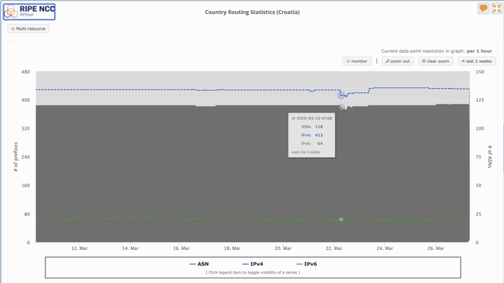Click the 'Country Routing Statistics (Croatia)' title
The width and height of the screenshot is (504, 283).
coord(252,13)
